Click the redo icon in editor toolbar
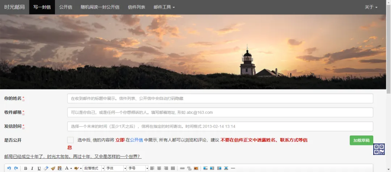Screen dimensions: 391x172 coord(16,168)
